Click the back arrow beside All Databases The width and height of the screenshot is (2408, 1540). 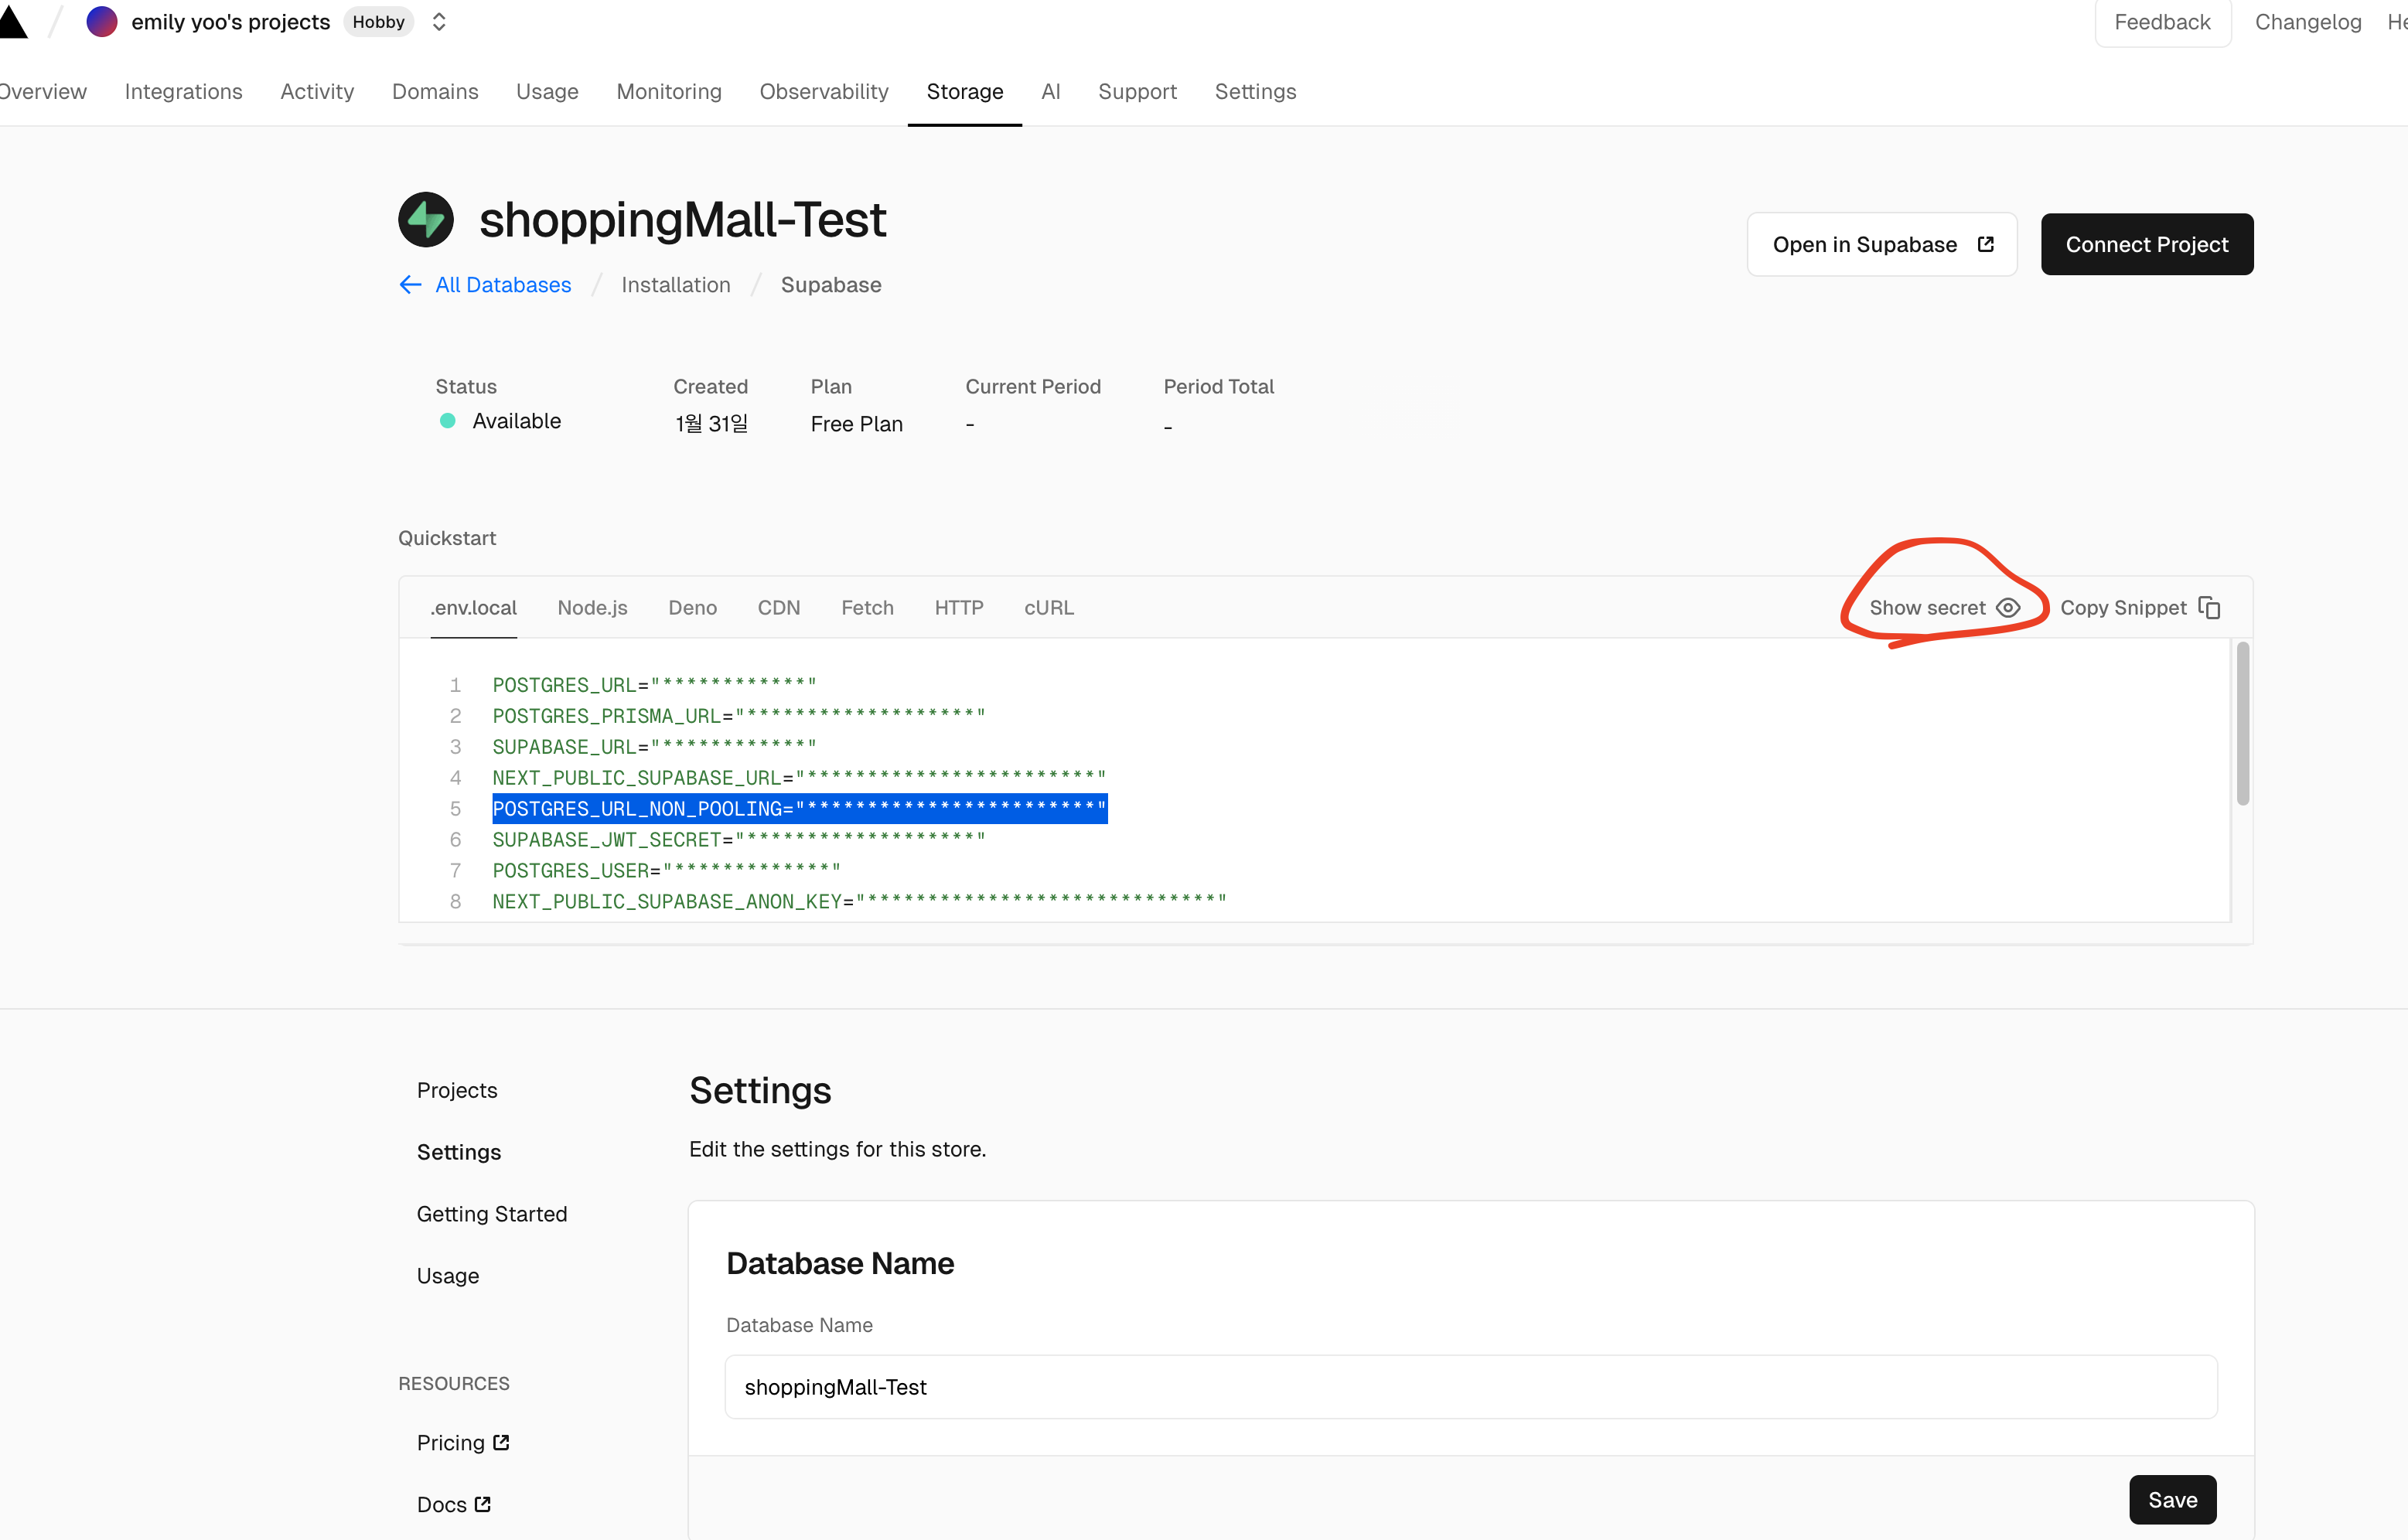(x=410, y=285)
